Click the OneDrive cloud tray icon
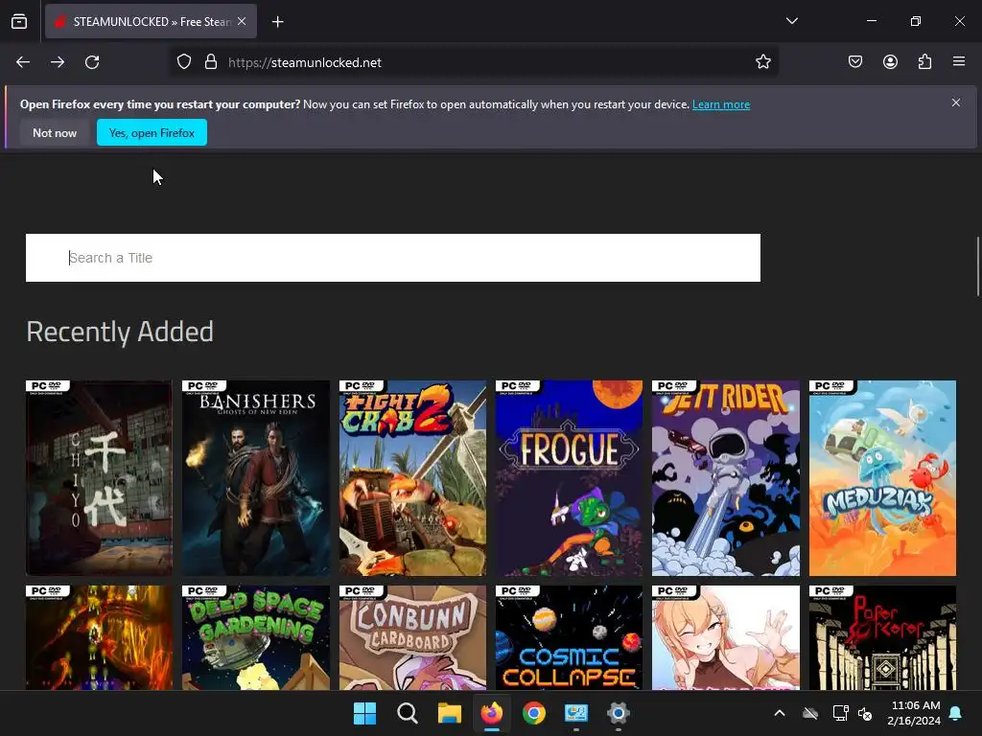982x736 pixels. pos(810,713)
